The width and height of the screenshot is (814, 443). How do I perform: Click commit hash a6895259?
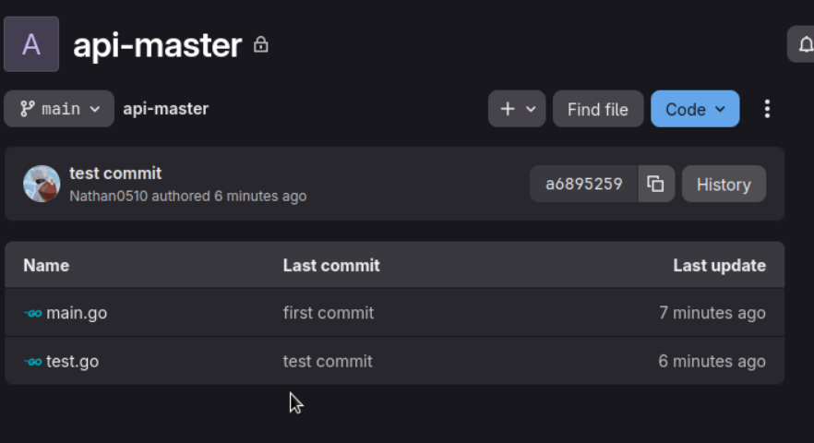pyautogui.click(x=583, y=184)
